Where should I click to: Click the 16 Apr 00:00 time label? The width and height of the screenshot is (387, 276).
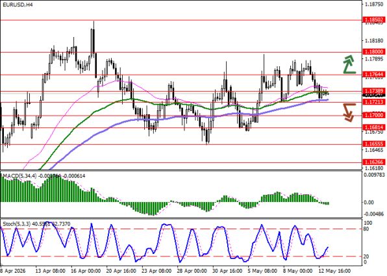[86, 271]
